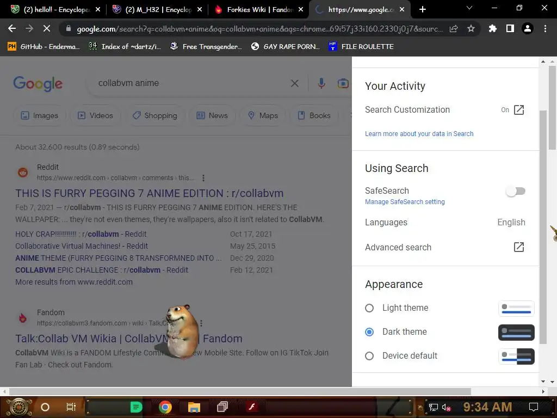Click the muted volume tray icon
The width and height of the screenshot is (557, 418).
[x=447, y=407]
